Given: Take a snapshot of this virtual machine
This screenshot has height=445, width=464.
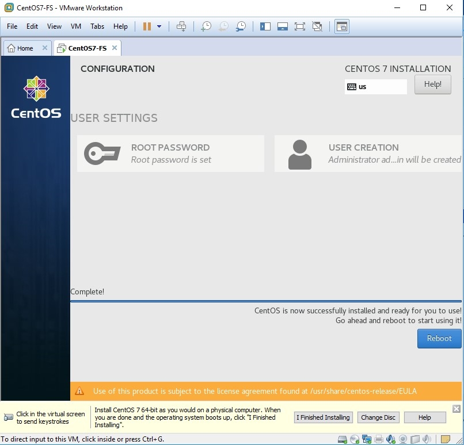Looking at the screenshot, I should point(206,26).
